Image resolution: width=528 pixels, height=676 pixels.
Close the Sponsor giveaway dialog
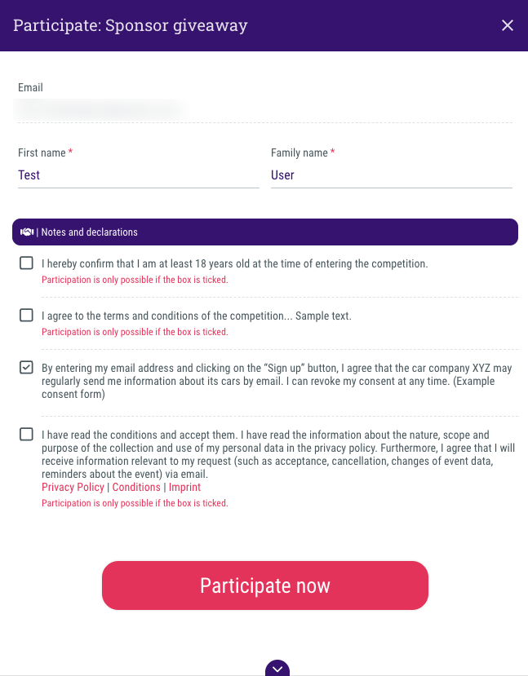[508, 25]
